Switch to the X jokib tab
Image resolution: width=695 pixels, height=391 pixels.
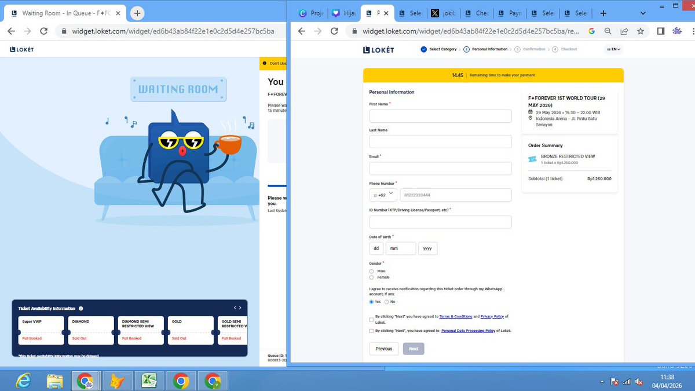click(442, 13)
